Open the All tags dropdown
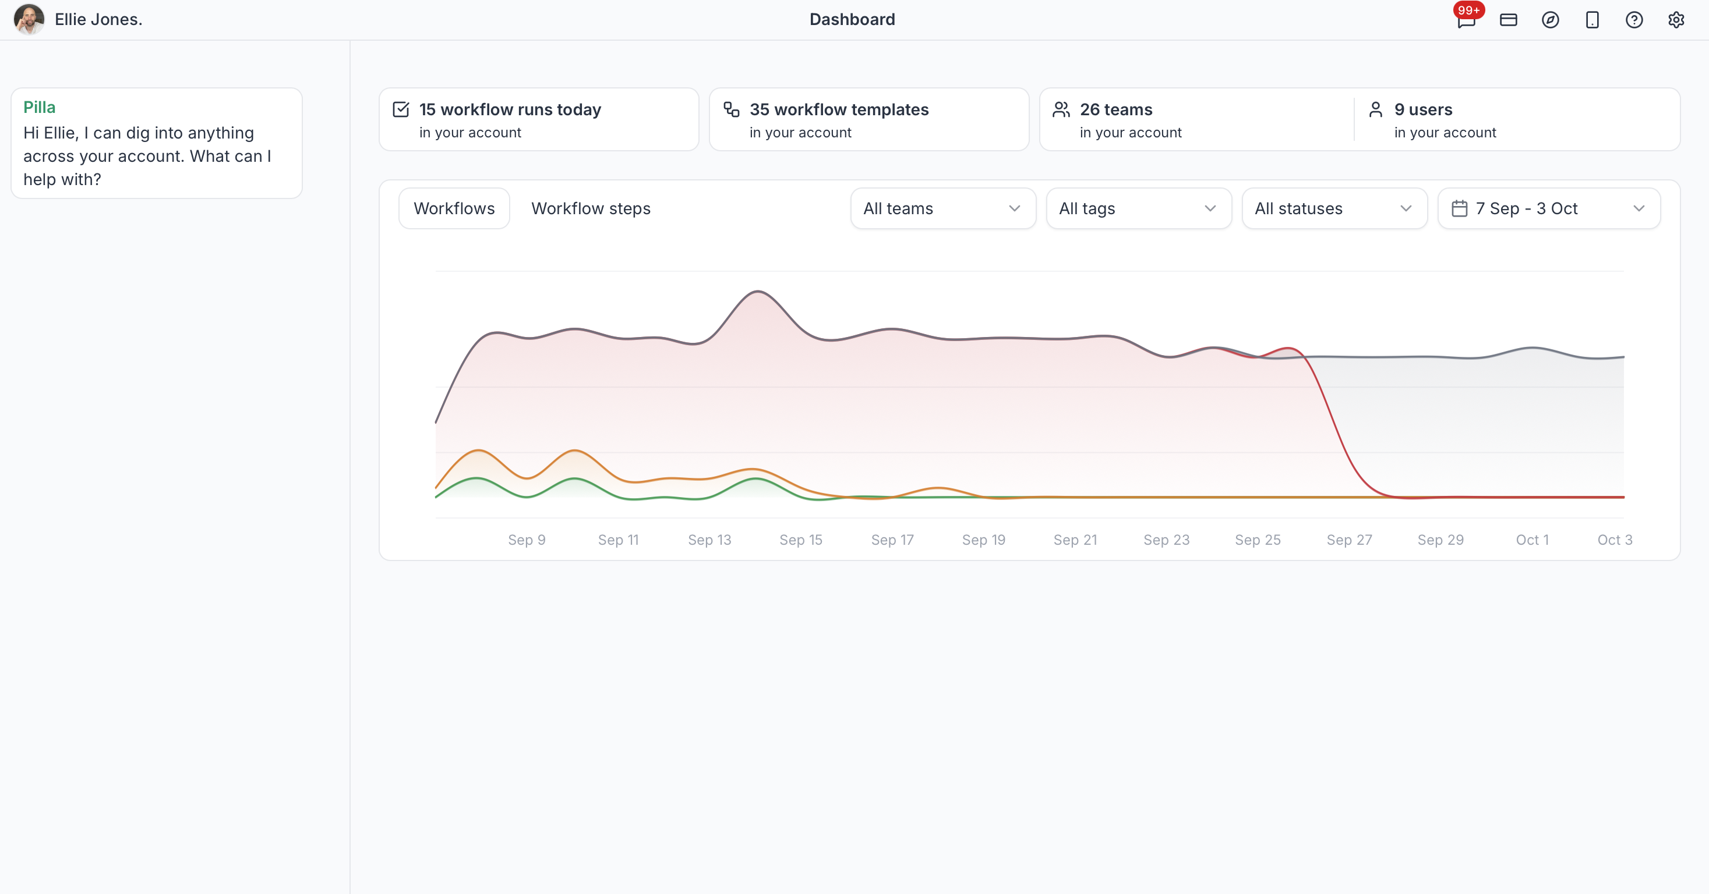 click(x=1138, y=208)
